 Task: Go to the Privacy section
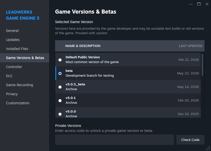[25, 94]
